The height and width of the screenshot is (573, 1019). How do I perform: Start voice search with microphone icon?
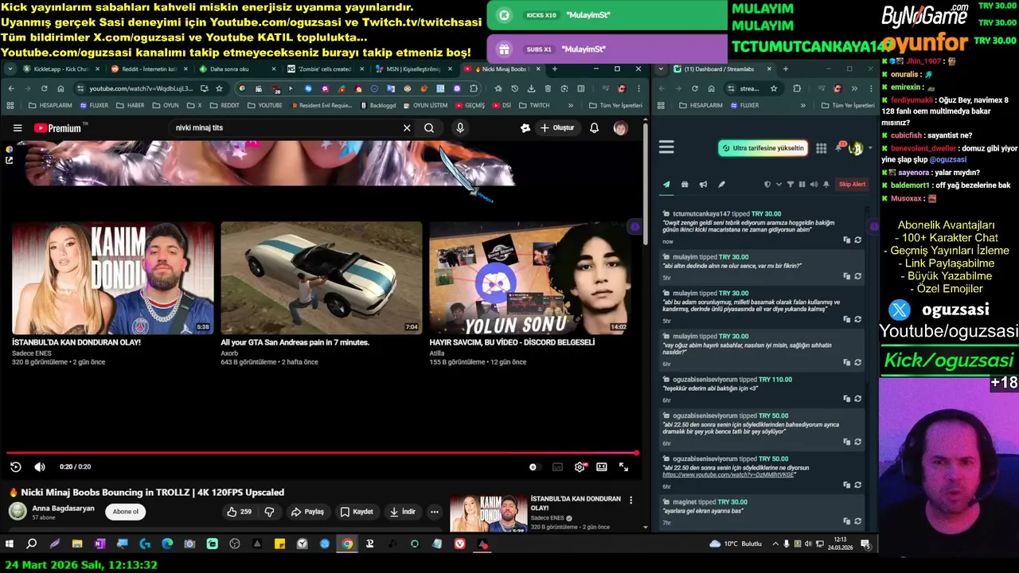click(460, 128)
